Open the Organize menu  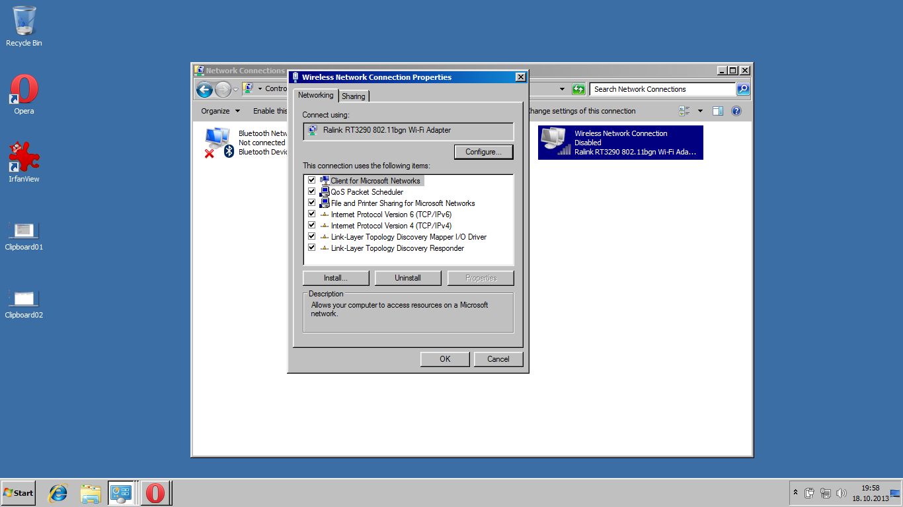tap(221, 111)
